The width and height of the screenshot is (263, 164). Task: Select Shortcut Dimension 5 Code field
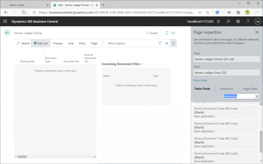click(225, 112)
